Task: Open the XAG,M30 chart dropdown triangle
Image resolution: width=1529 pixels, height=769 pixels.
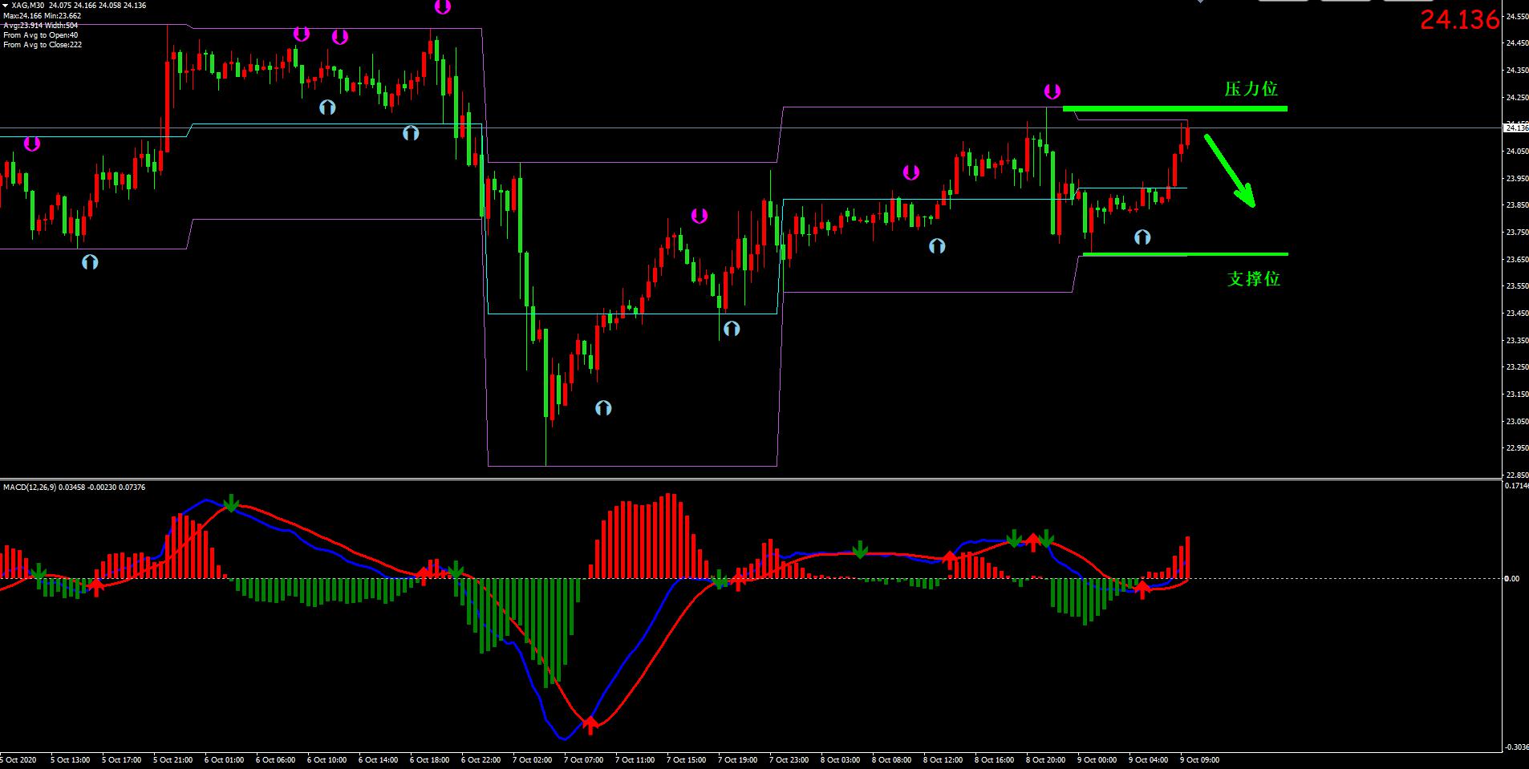Action: coord(6,6)
